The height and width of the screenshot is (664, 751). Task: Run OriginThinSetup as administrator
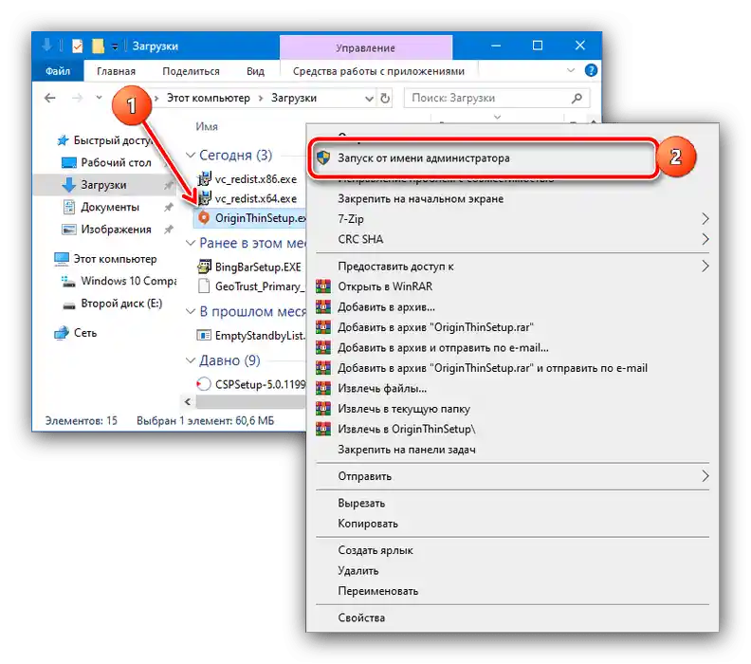pos(483,158)
